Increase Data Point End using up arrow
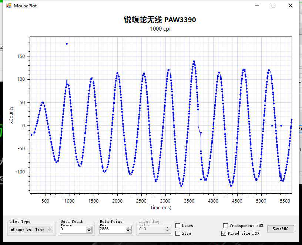Viewport: 302px width, 245px height. (x=128, y=228)
